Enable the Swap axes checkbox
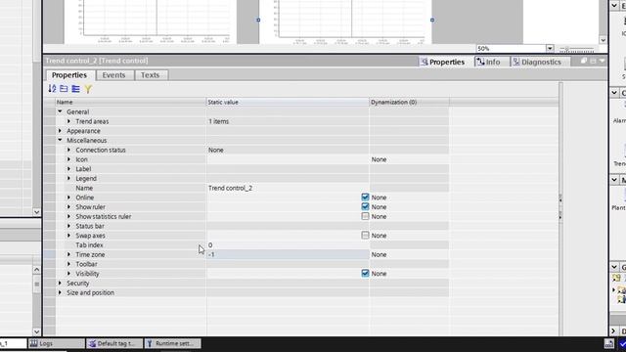 tap(365, 236)
